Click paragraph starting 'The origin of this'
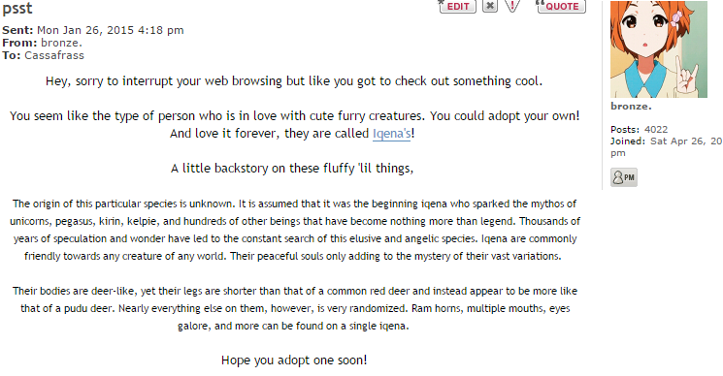 coord(295,230)
